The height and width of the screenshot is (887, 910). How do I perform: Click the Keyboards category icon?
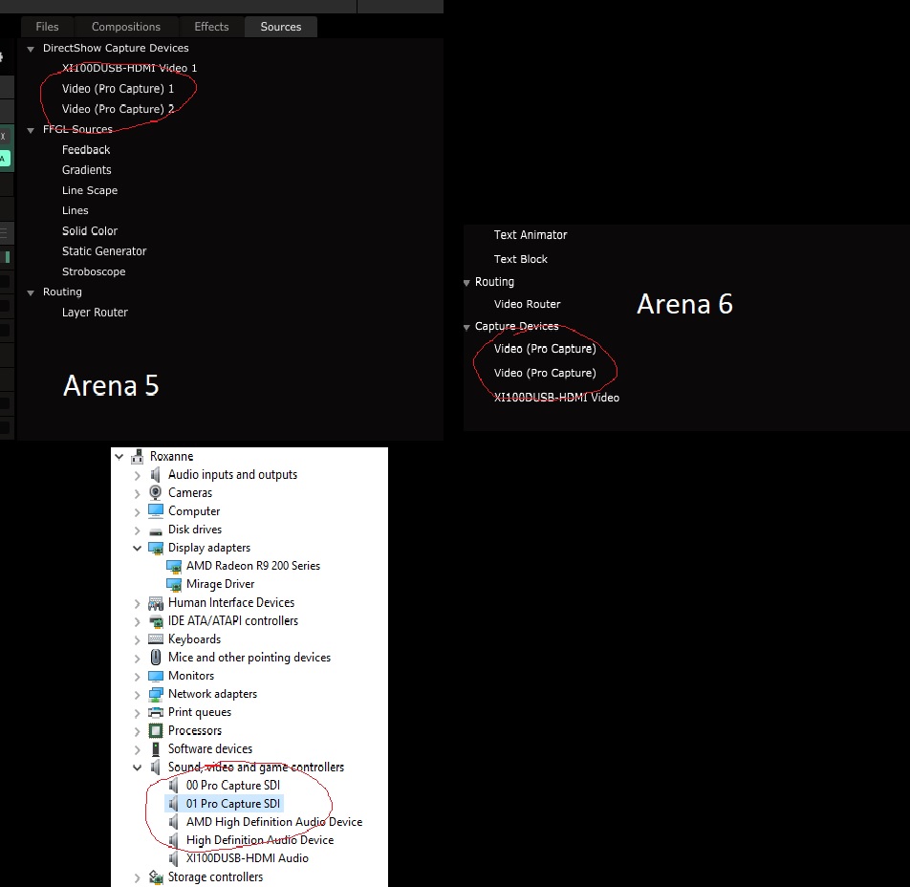[156, 639]
